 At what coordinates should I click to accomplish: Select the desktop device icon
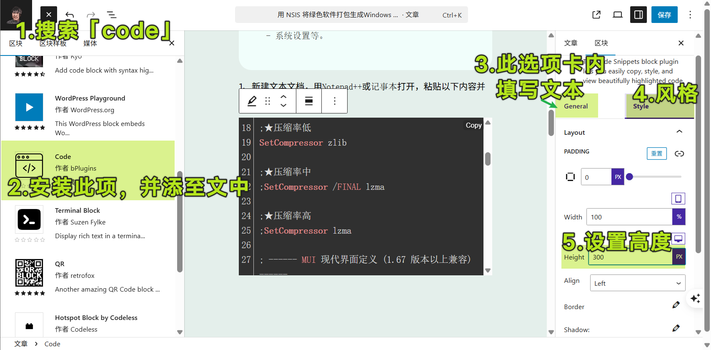pos(678,239)
